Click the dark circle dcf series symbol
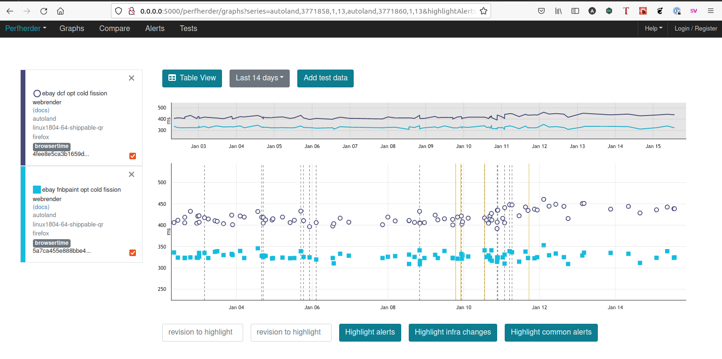The height and width of the screenshot is (359, 722). (37, 94)
